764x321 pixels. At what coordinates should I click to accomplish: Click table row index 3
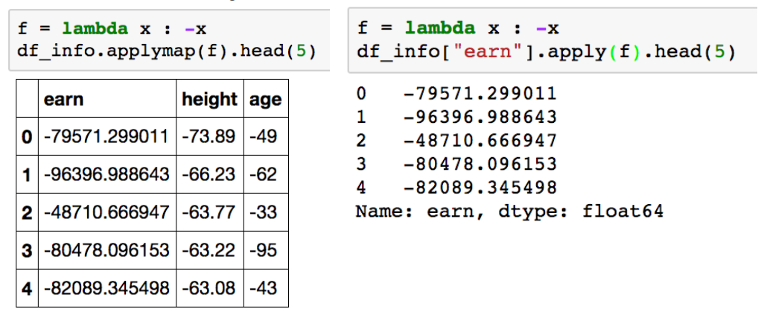point(28,250)
